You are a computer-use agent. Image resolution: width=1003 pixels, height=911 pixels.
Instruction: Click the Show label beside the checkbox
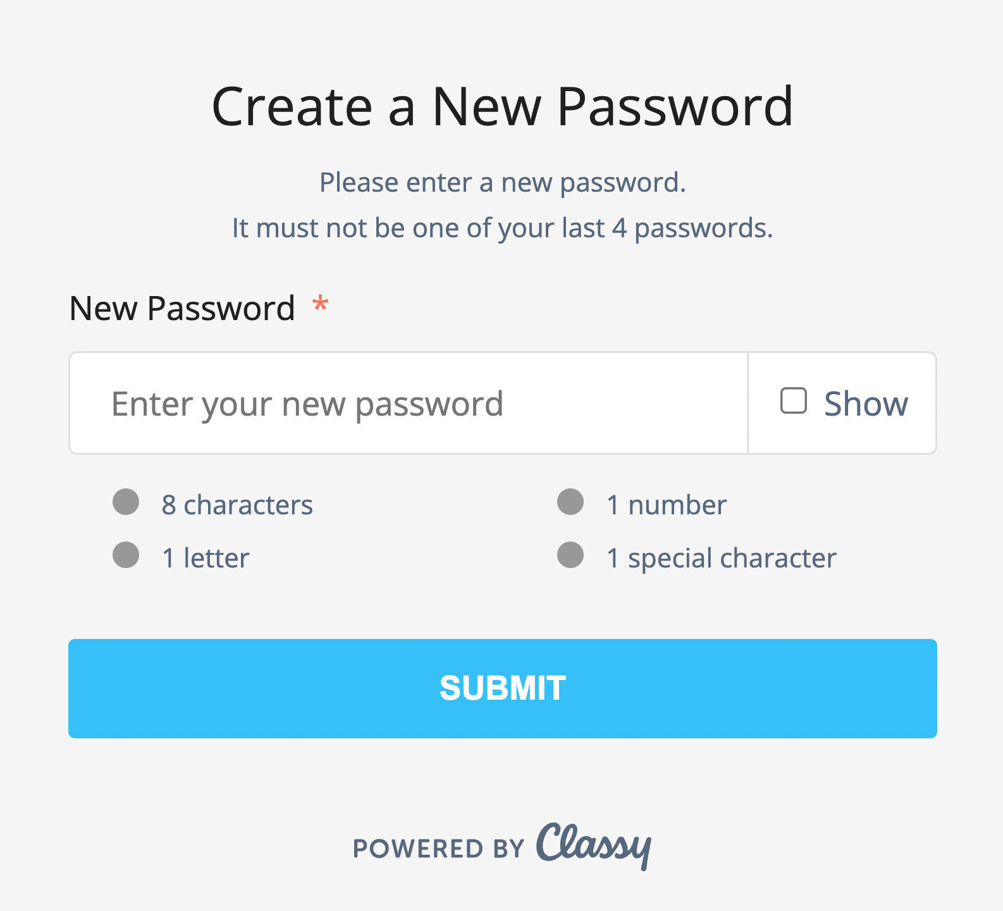[866, 403]
